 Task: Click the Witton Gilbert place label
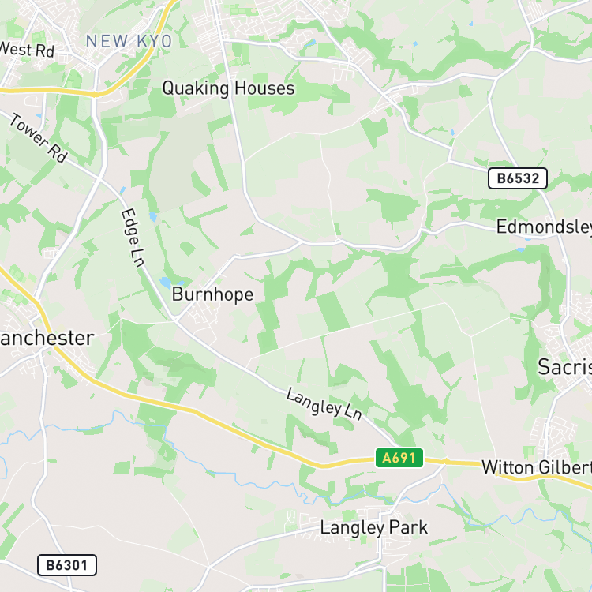537,467
